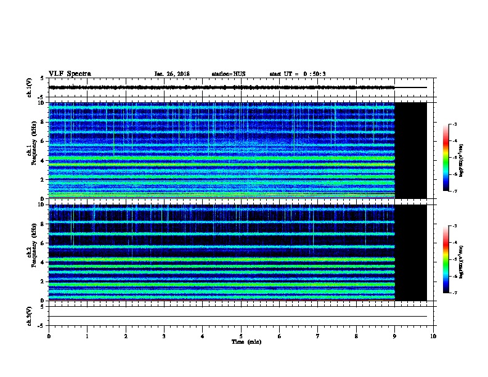Select the date text "Jan. 26, 2018"
The width and height of the screenshot is (488, 377).
point(172,74)
